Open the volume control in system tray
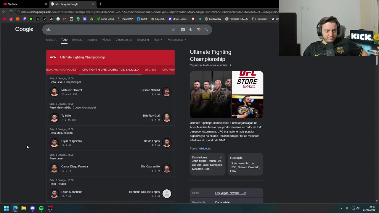 pos(358,208)
